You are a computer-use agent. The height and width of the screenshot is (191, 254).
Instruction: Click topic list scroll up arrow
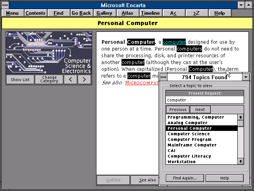241,117
